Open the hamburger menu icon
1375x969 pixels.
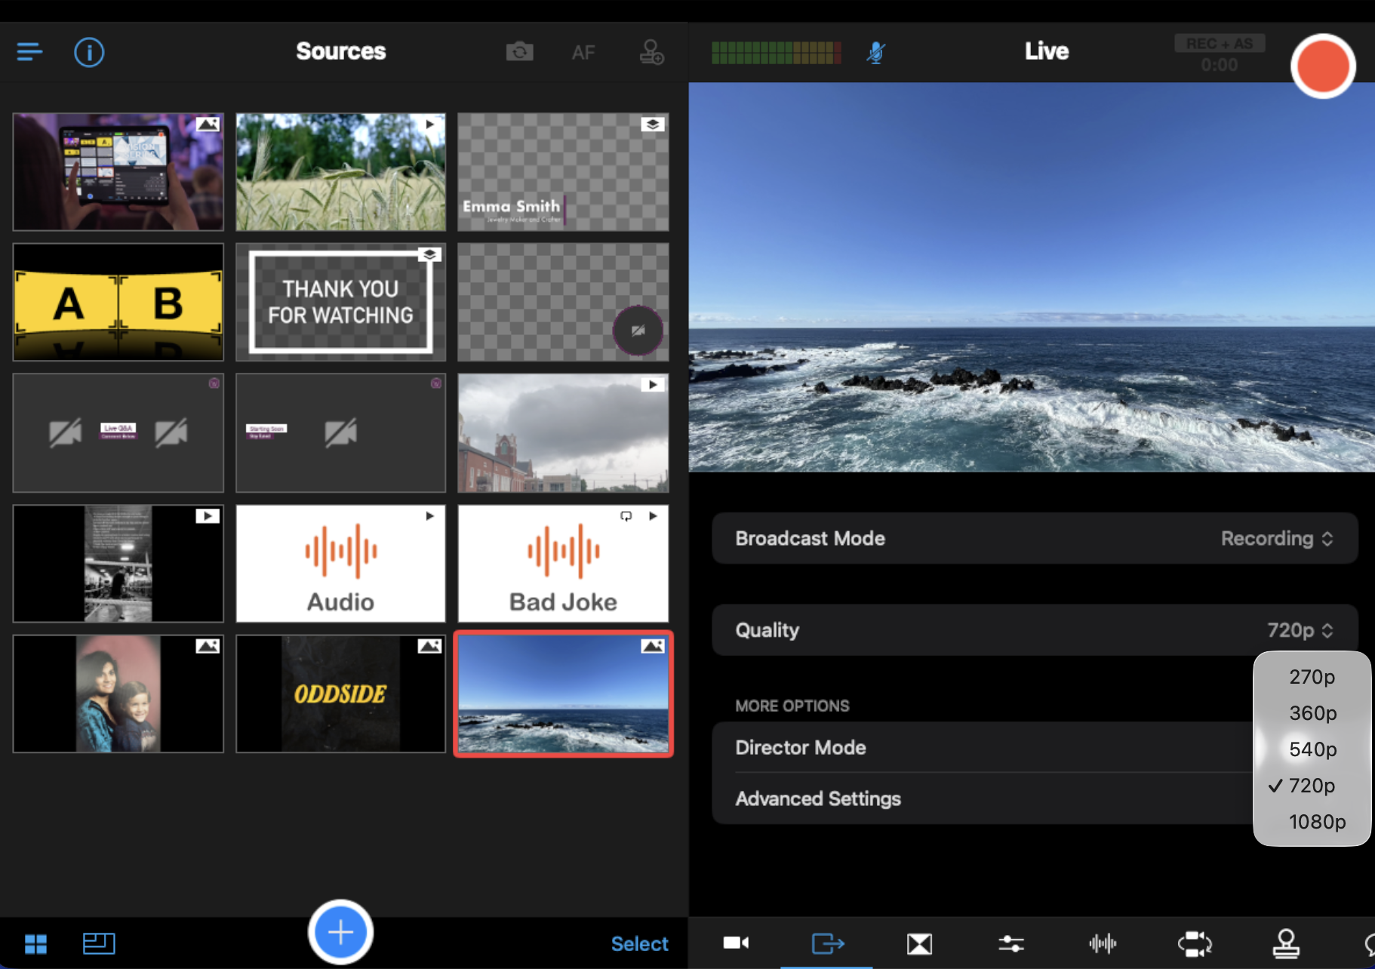point(29,52)
